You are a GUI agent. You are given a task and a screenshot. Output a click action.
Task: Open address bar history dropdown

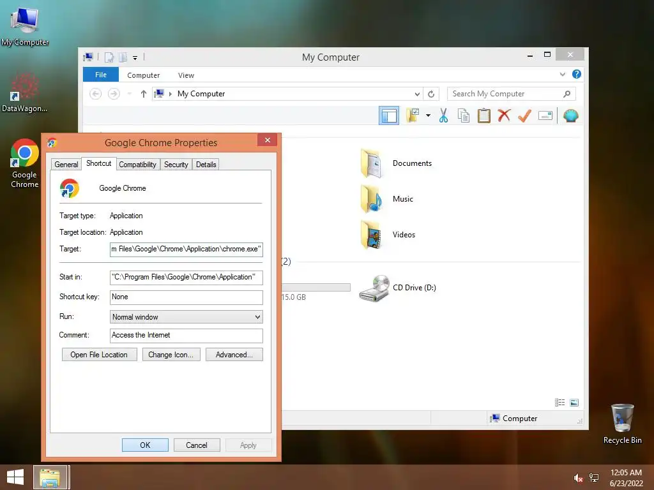click(416, 94)
